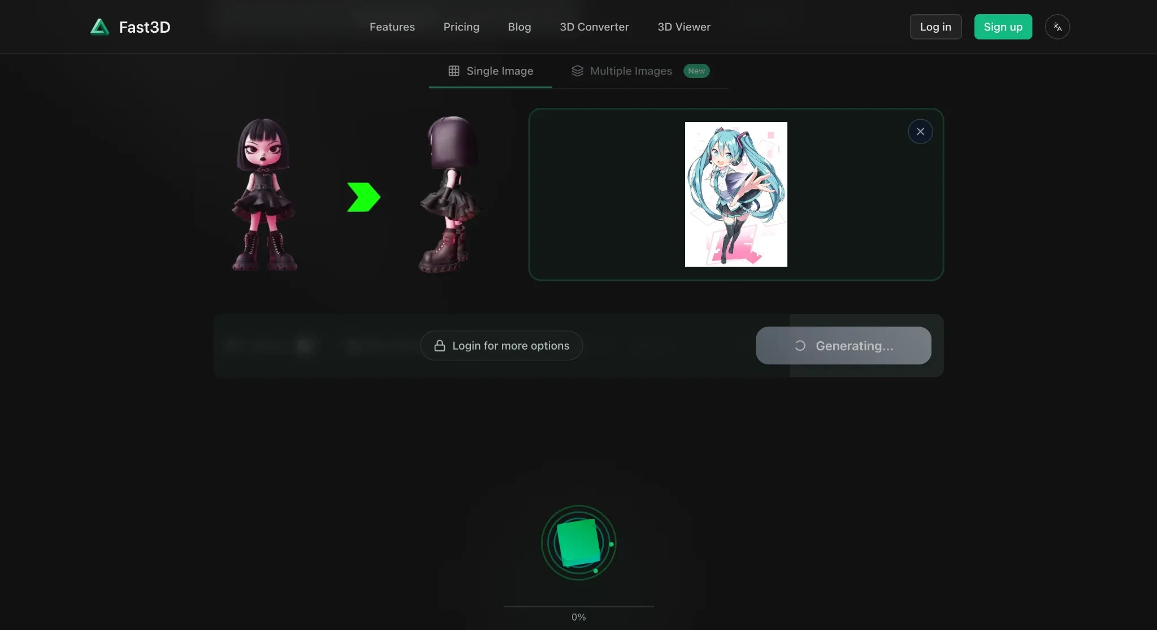Click the lock icon in login prompt
The image size is (1157, 630).
(x=440, y=346)
